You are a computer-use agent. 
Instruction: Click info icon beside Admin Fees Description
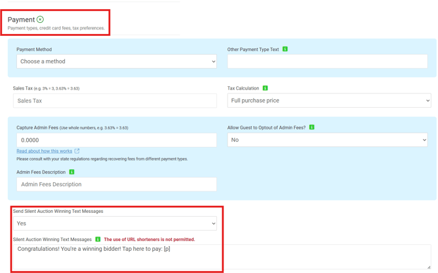pyautogui.click(x=72, y=172)
